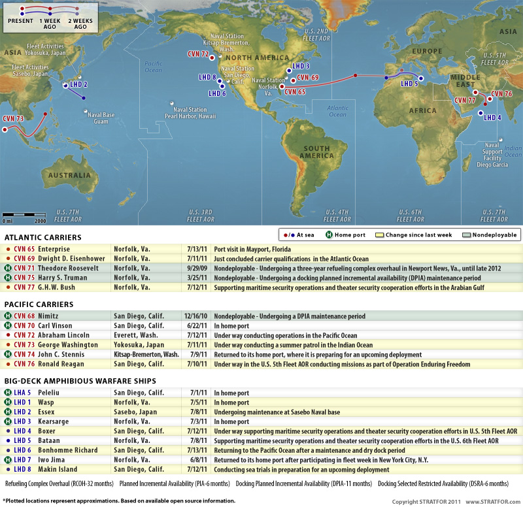Click the PACIFIC CARRIERS heading

[39, 304]
